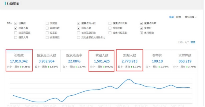Click the 17,810,342 visitor count value
The width and height of the screenshot is (205, 107).
[19, 61]
